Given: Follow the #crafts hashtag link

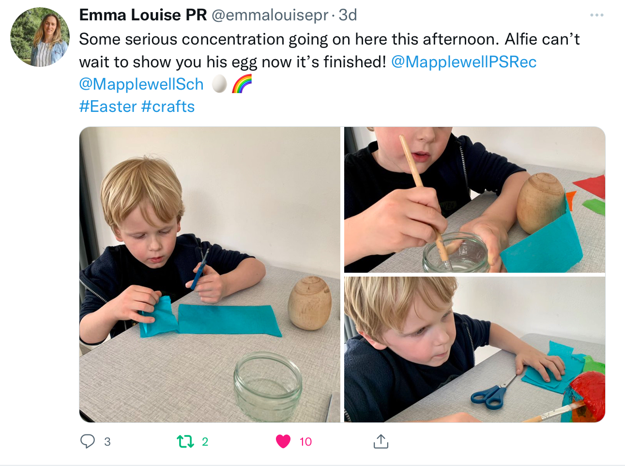Looking at the screenshot, I should [x=168, y=107].
